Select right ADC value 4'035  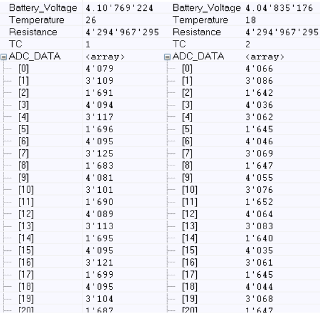(x=259, y=250)
